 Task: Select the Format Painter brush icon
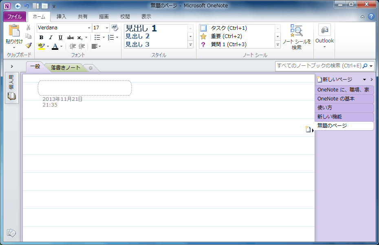coord(29,45)
